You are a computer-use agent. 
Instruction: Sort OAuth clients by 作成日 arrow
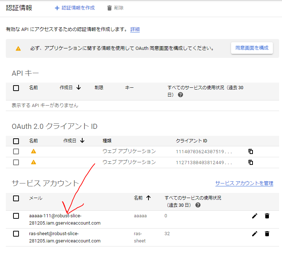(x=82, y=141)
